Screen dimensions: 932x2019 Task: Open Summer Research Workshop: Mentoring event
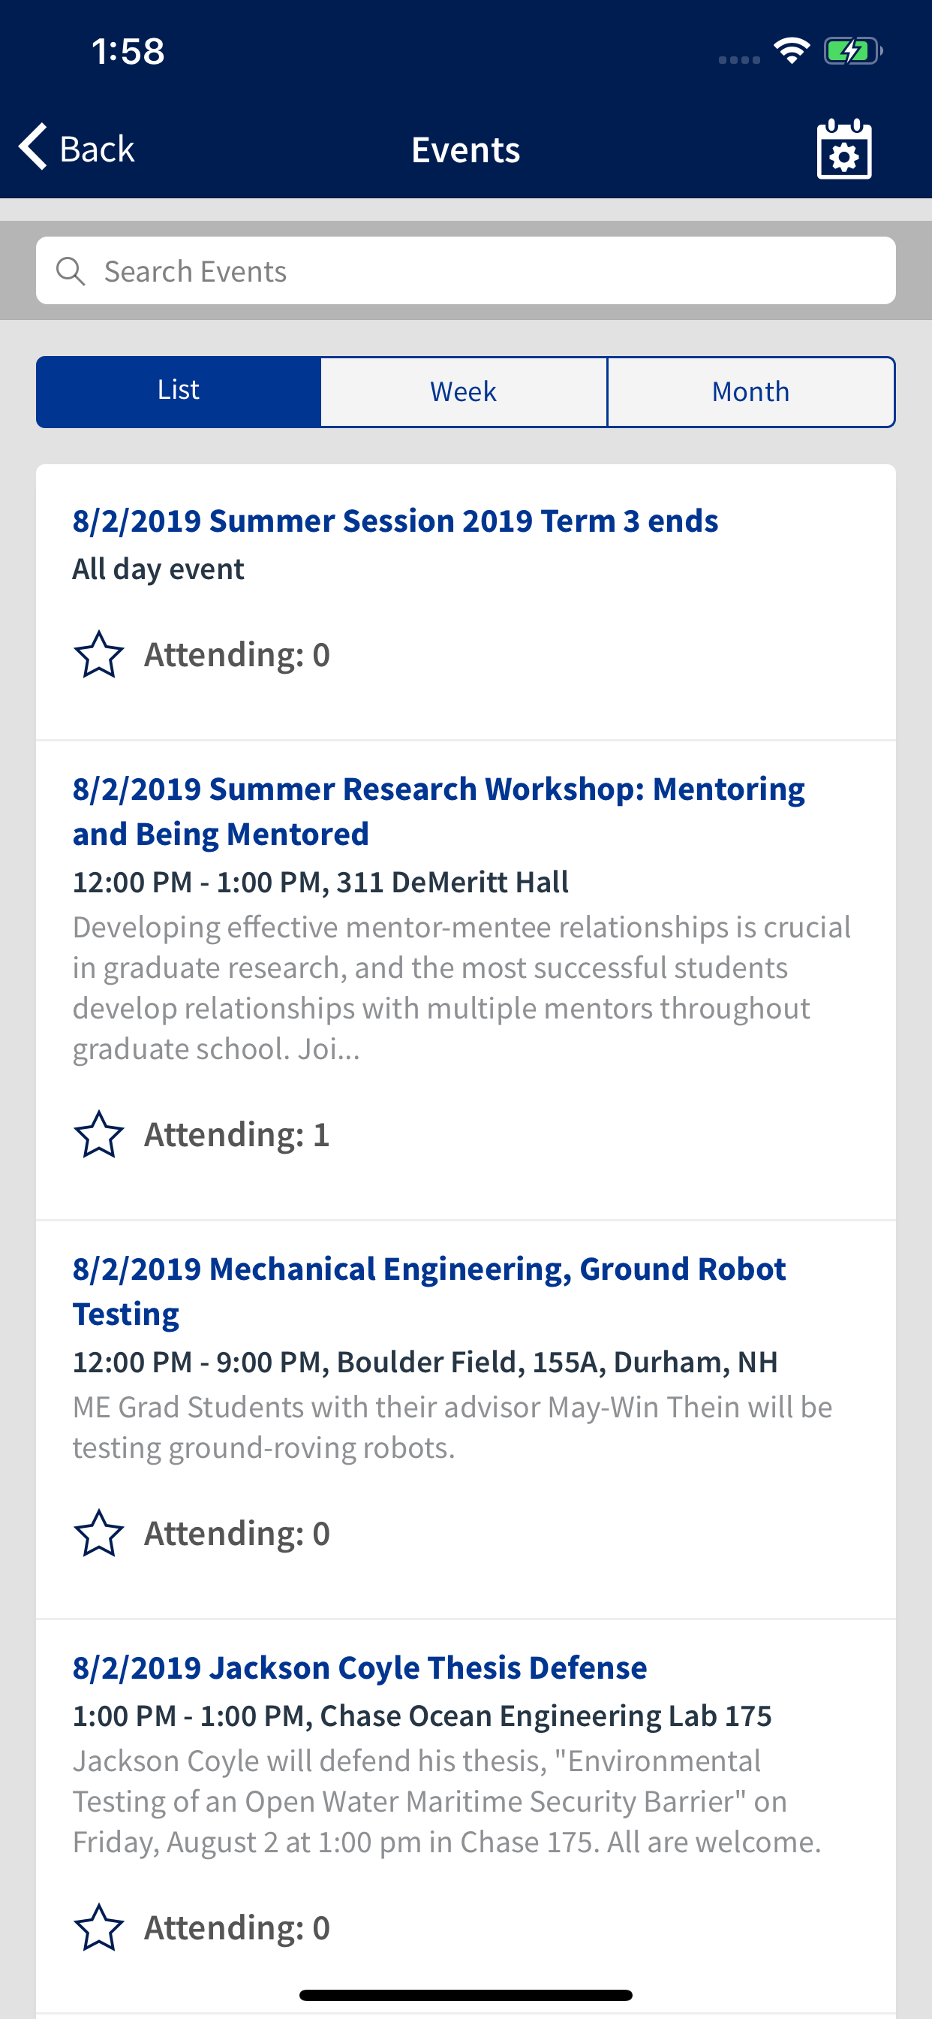(438, 811)
